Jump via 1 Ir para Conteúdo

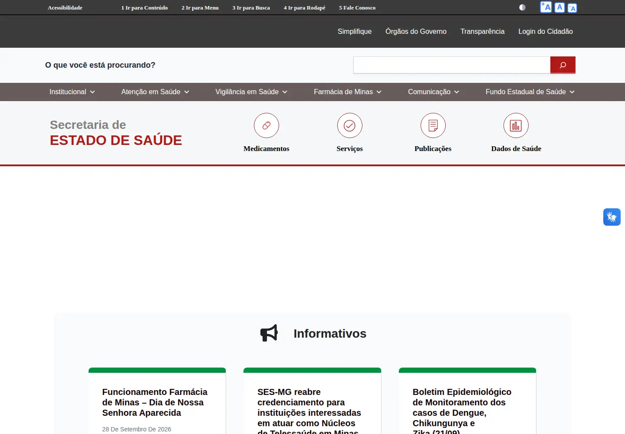click(x=145, y=8)
